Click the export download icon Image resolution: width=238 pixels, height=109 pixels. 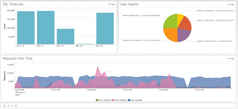[8, 106]
